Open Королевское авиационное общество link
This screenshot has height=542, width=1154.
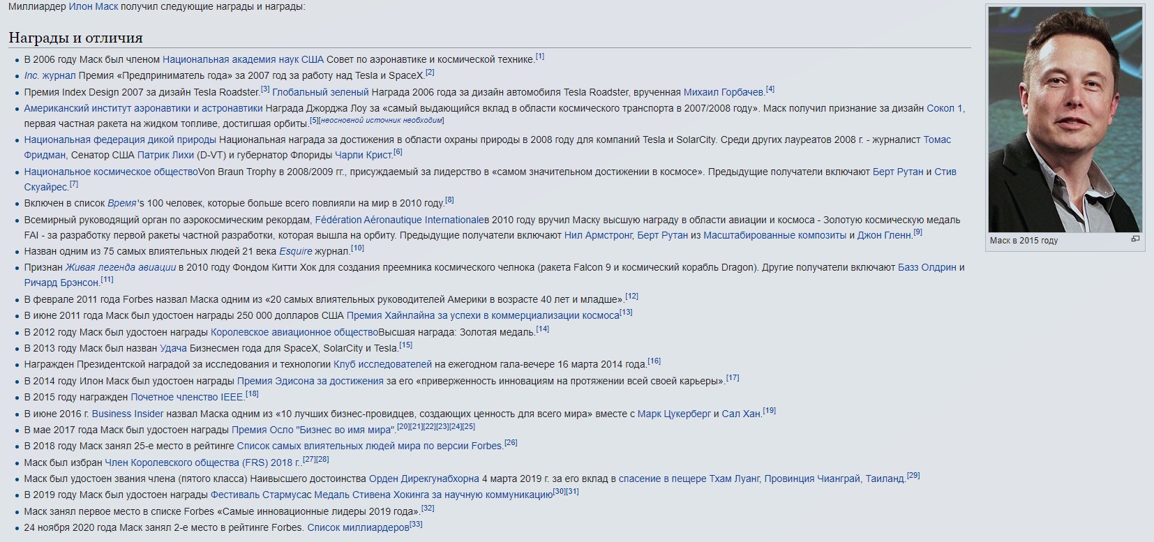pyautogui.click(x=294, y=332)
